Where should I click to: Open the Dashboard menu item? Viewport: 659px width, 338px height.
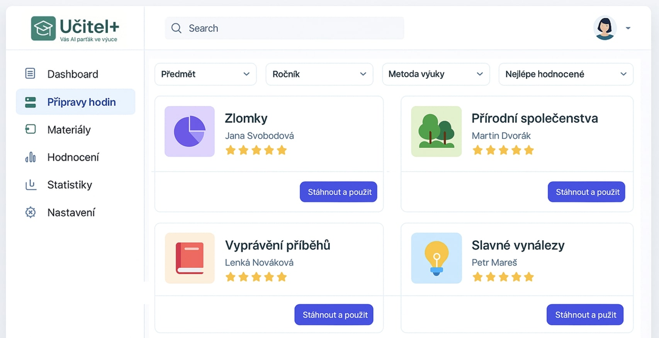pyautogui.click(x=73, y=74)
